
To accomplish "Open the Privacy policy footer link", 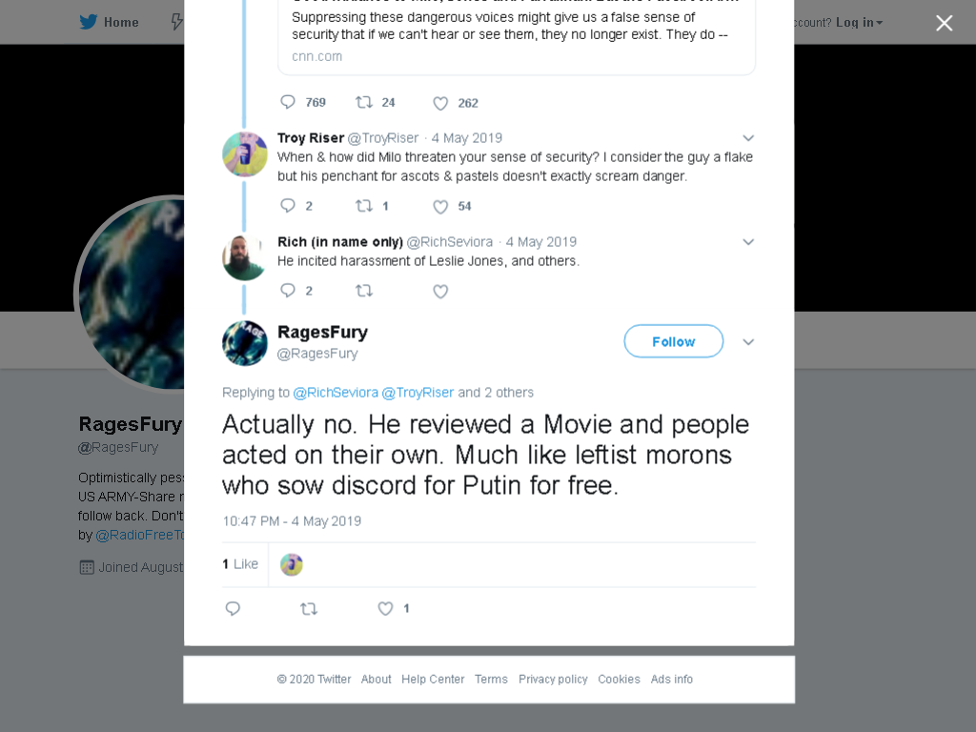I will click(x=553, y=679).
